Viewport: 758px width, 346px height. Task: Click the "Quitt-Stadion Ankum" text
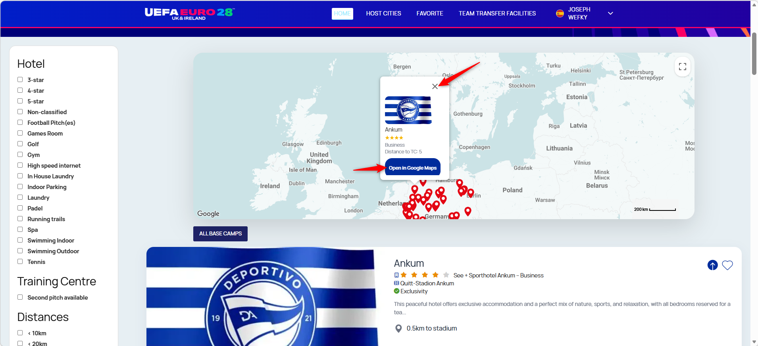[x=427, y=283]
